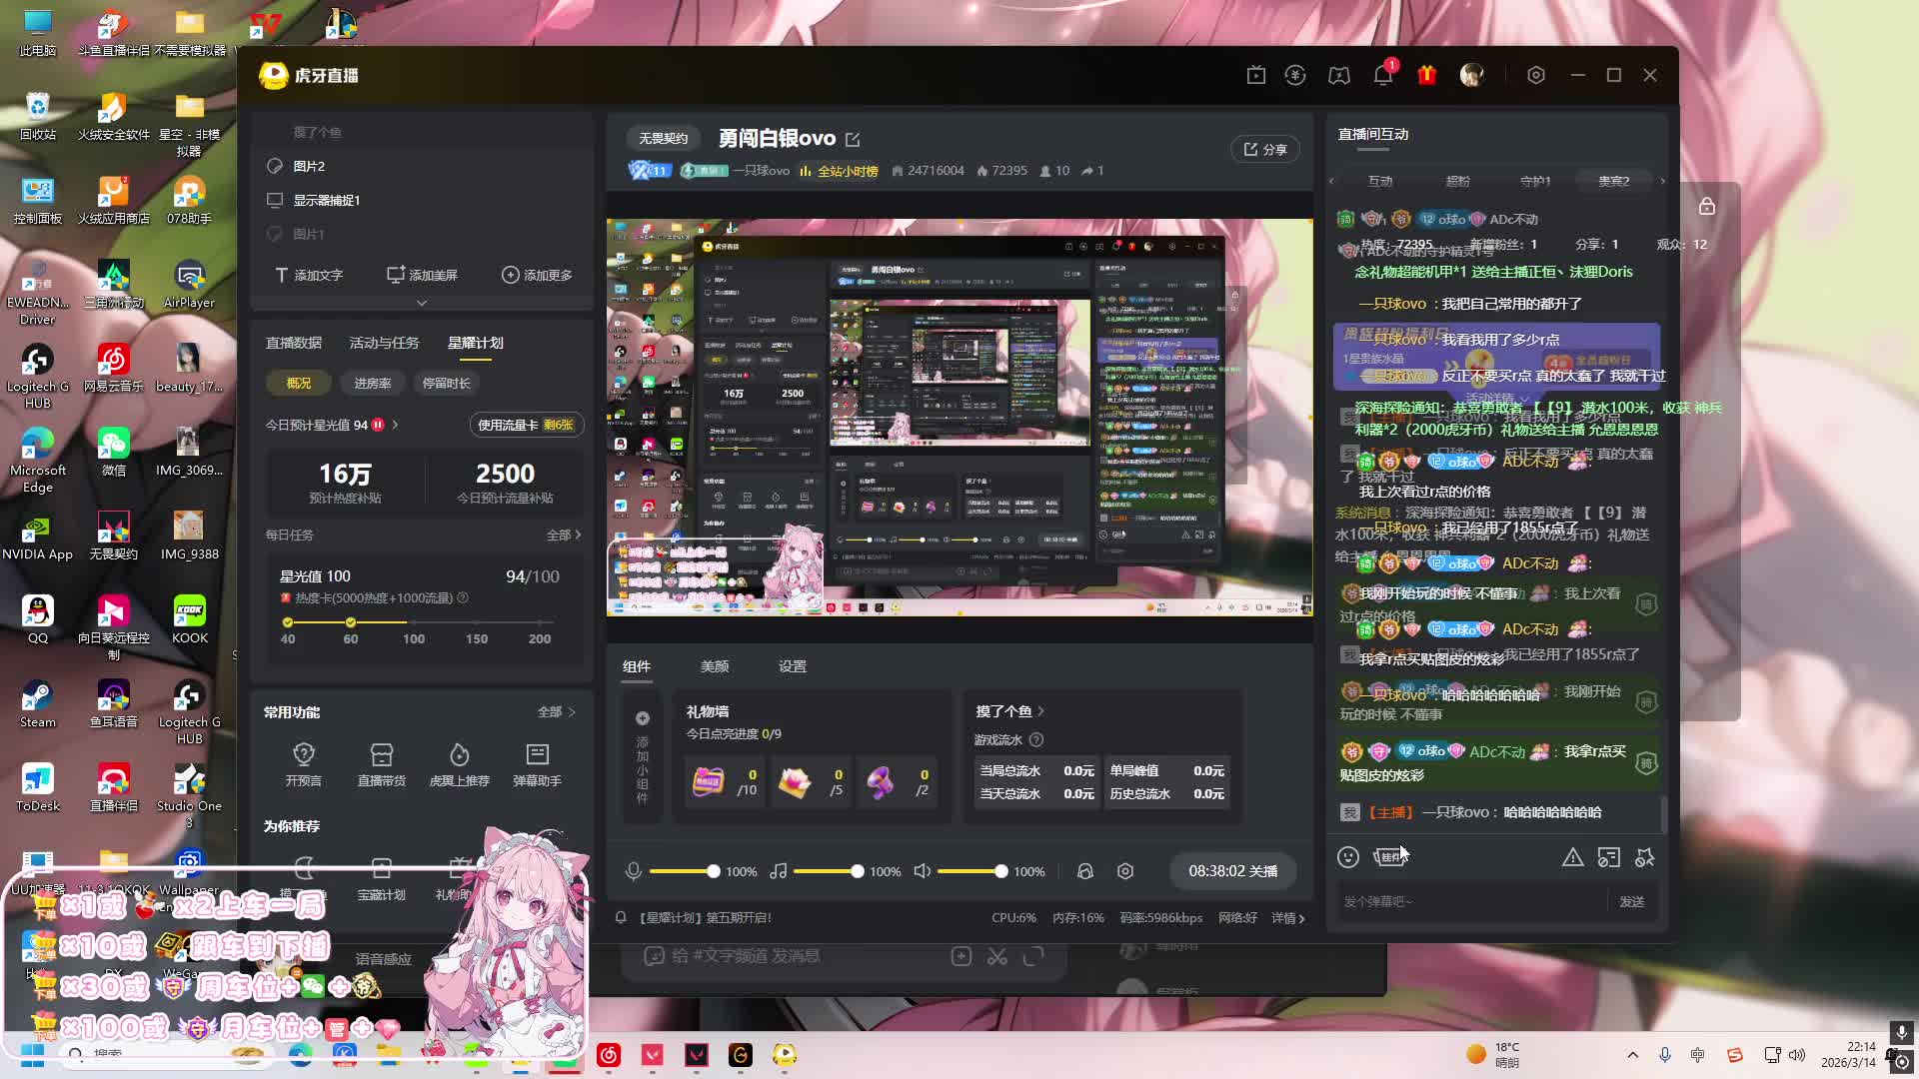1919x1079 pixels.
Task: Open the emoji picker in chat
Action: pyautogui.click(x=1348, y=857)
